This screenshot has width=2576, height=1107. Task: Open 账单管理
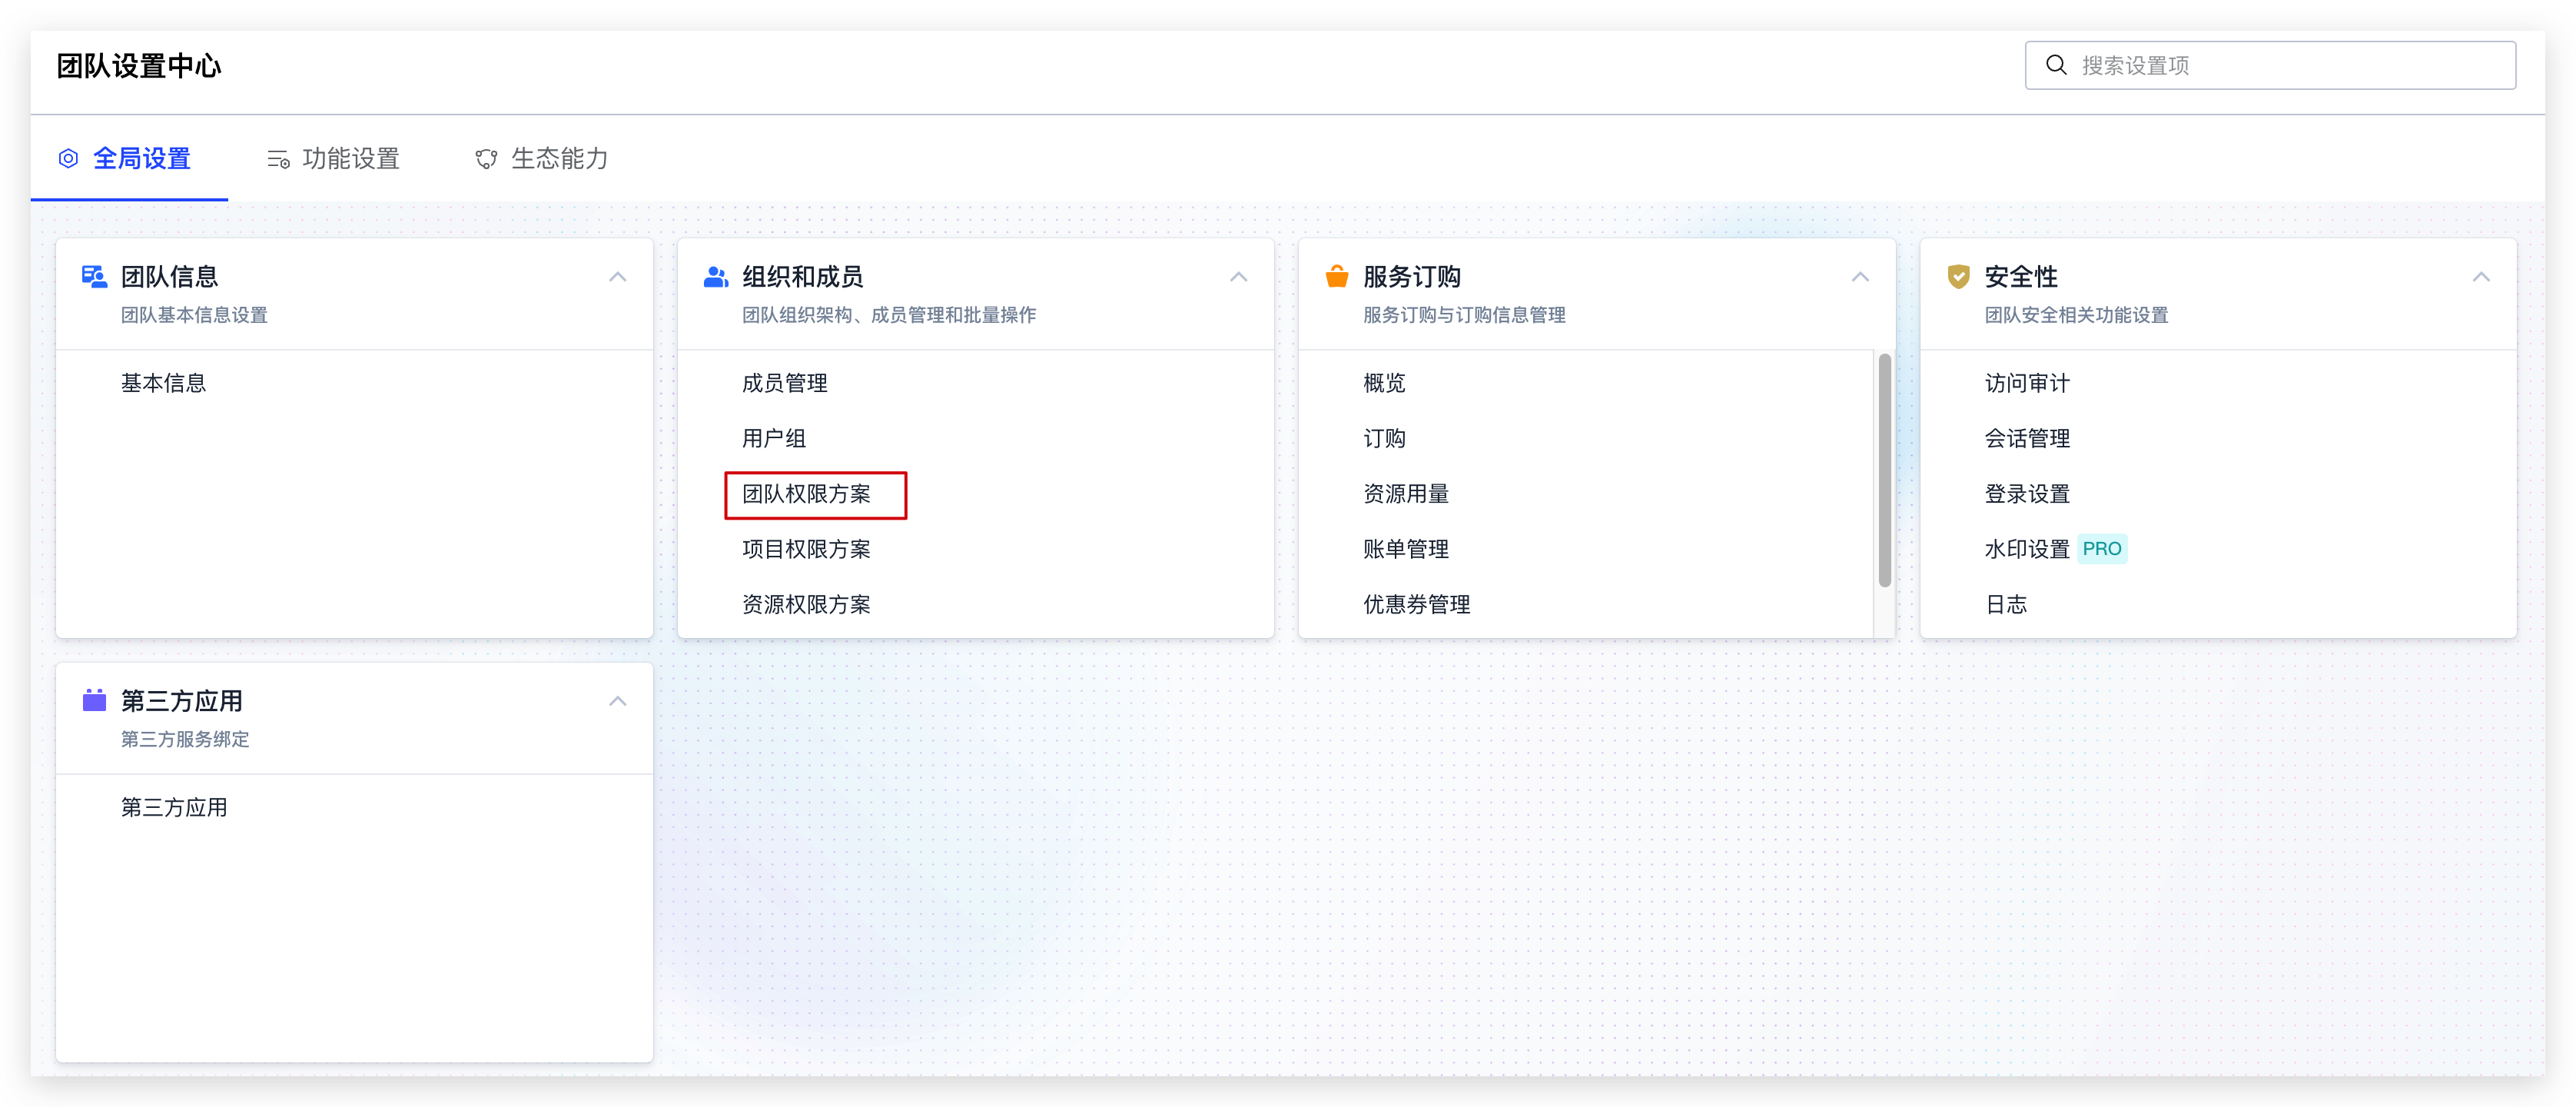[x=1405, y=549]
